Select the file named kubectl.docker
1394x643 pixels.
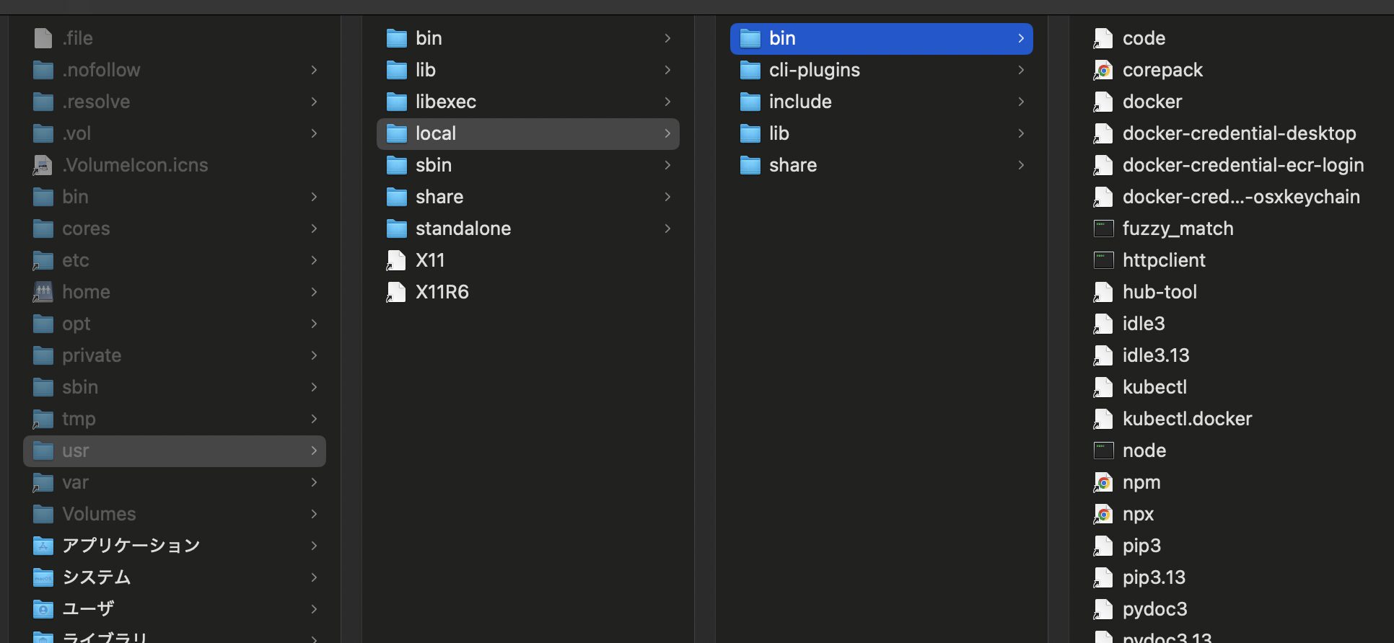click(1187, 419)
